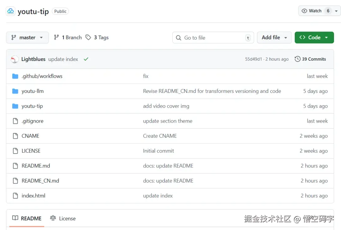This screenshot has width=341, height=230.
Task: Click the file icon for index.html
Action: [15, 196]
